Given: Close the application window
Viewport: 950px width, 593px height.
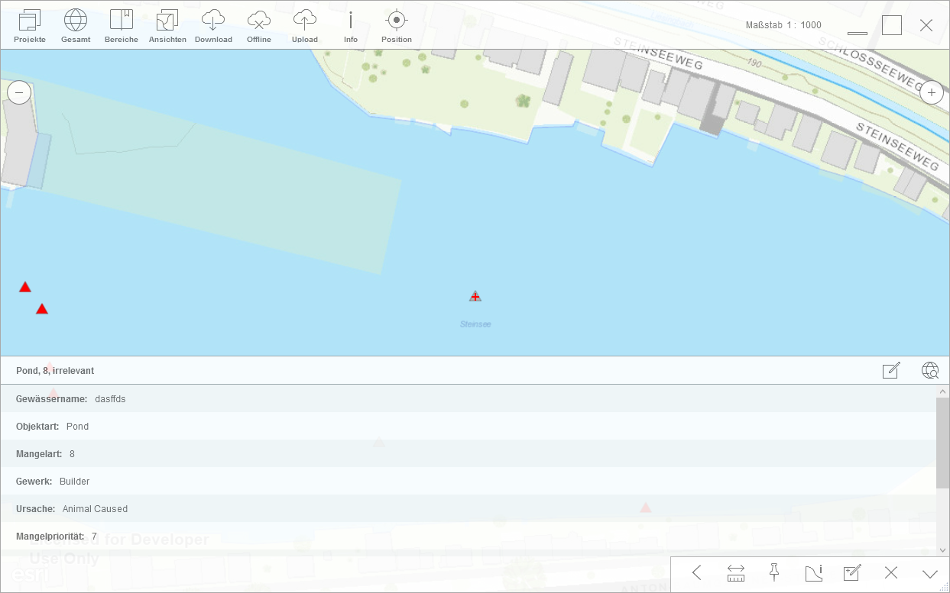Looking at the screenshot, I should click(x=926, y=25).
